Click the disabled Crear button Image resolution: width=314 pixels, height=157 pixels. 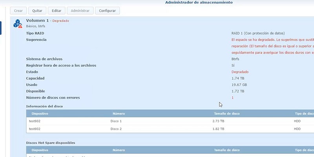pyautogui.click(x=18, y=11)
